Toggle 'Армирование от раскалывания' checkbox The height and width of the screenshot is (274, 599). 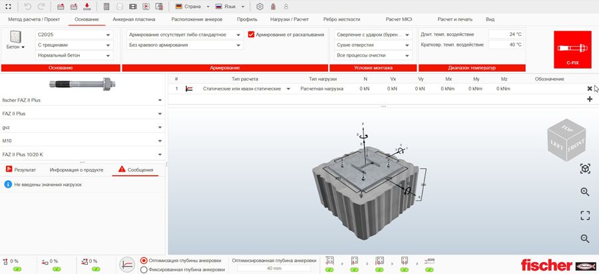point(251,35)
